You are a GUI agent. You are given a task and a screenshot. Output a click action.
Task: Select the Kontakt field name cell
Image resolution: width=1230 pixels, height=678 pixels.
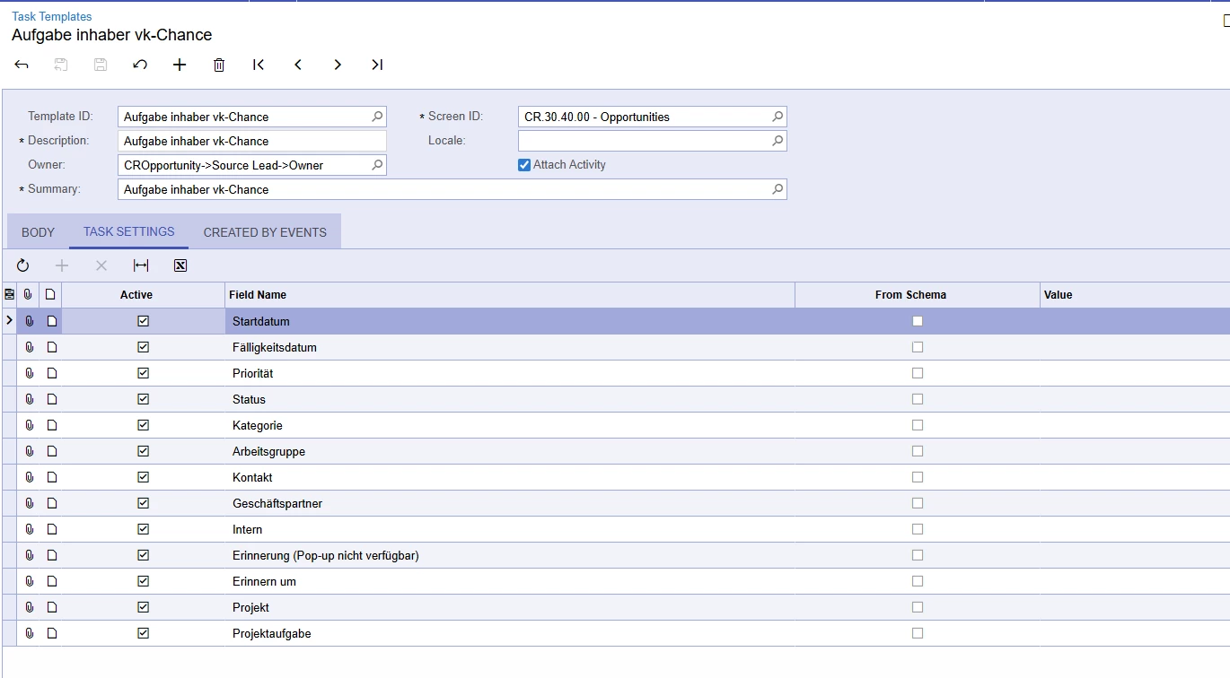tap(510, 477)
